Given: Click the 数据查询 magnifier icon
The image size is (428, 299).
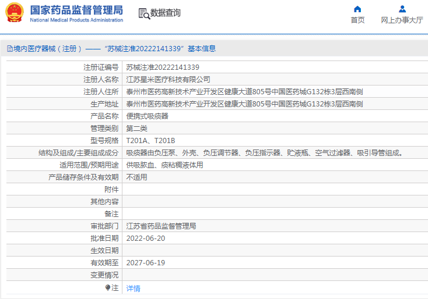Looking at the screenshot, I should point(144,13).
